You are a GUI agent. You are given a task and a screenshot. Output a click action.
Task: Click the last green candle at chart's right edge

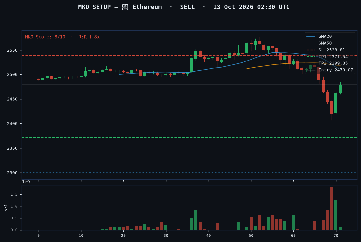[x=340, y=89]
